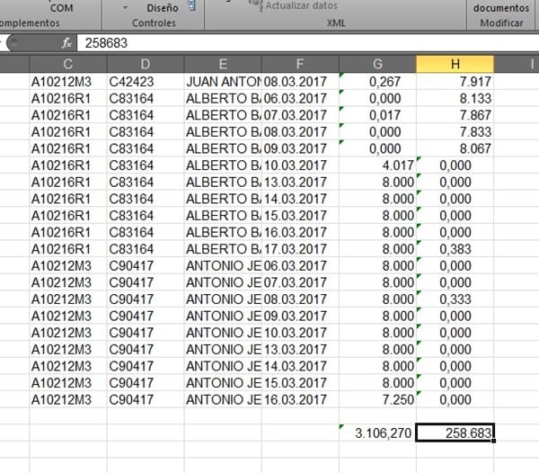Select the total cell 258.683

[455, 433]
